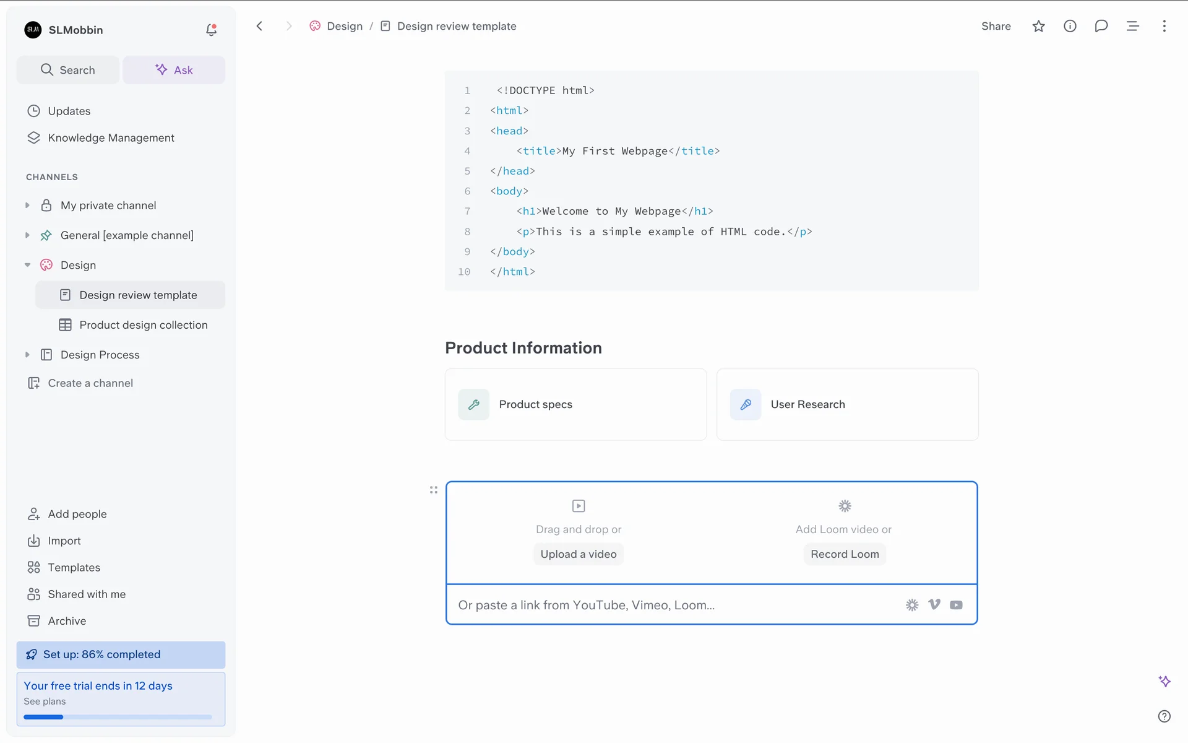Open notifications bell icon
1188x743 pixels.
coord(211,30)
